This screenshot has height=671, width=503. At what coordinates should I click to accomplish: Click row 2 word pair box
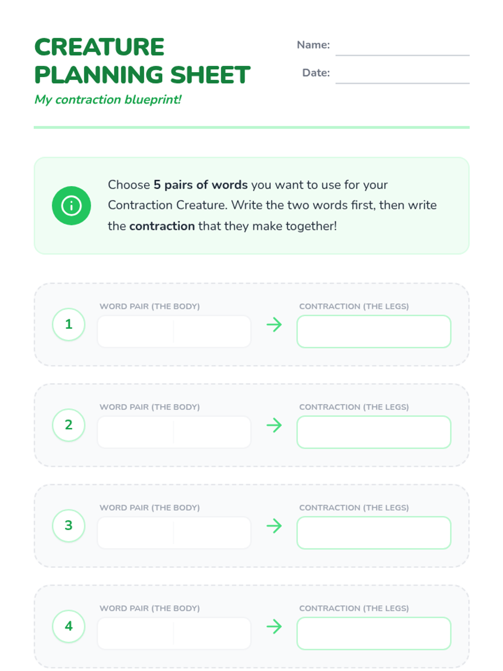click(x=174, y=432)
